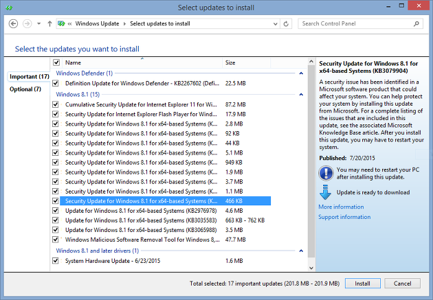433x300 pixels.
Task: Uncheck System Hardware Update - 6/23/2015
Action: click(56, 261)
